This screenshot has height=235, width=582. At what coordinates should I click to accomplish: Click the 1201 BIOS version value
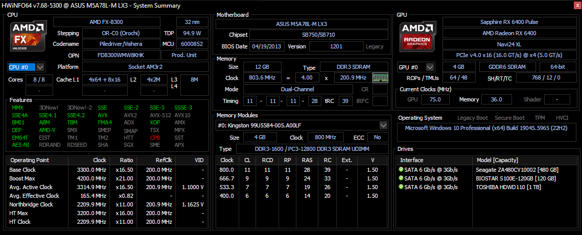tap(336, 46)
